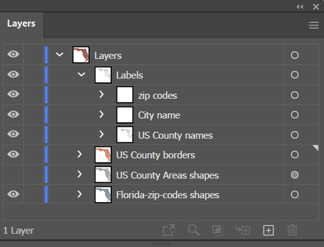Expand the US County borders sublayer
The height and width of the screenshot is (247, 324).
[x=79, y=155]
